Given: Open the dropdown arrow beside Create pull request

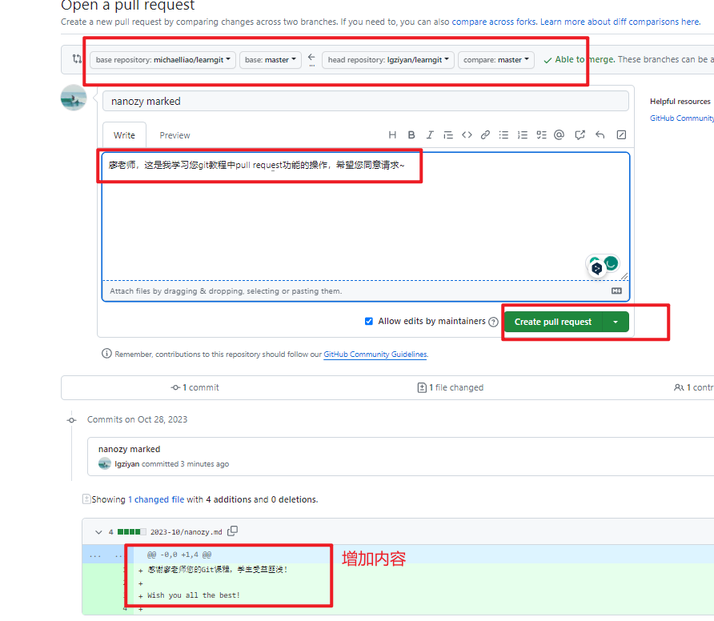Looking at the screenshot, I should coord(616,322).
